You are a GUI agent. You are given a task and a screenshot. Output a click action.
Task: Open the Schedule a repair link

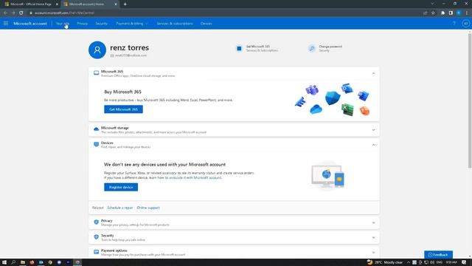click(x=119, y=208)
